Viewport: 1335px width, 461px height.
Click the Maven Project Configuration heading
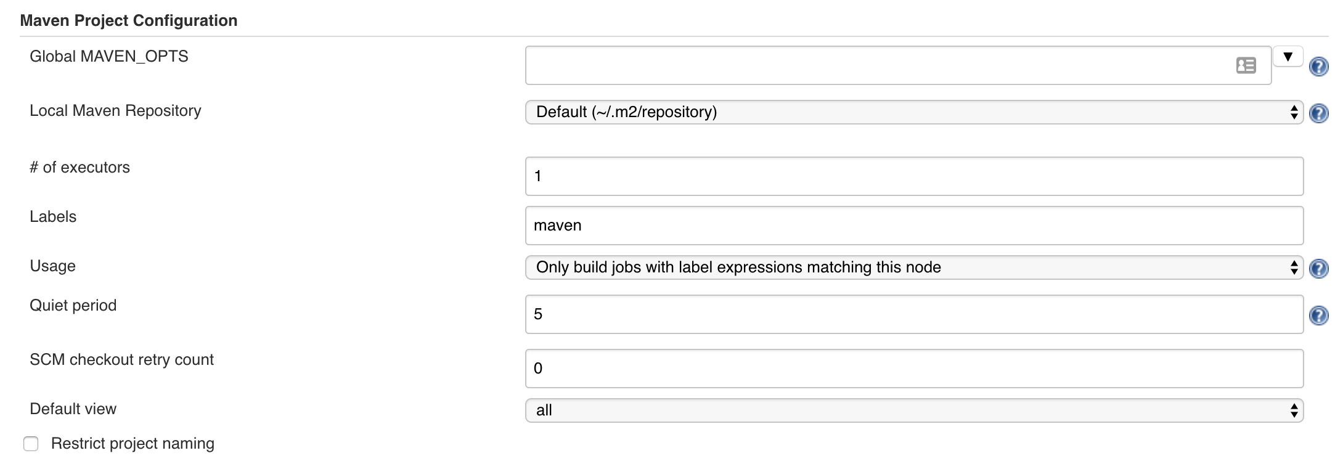128,21
